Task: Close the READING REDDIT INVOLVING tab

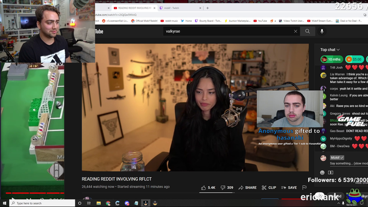Action: (x=155, y=8)
